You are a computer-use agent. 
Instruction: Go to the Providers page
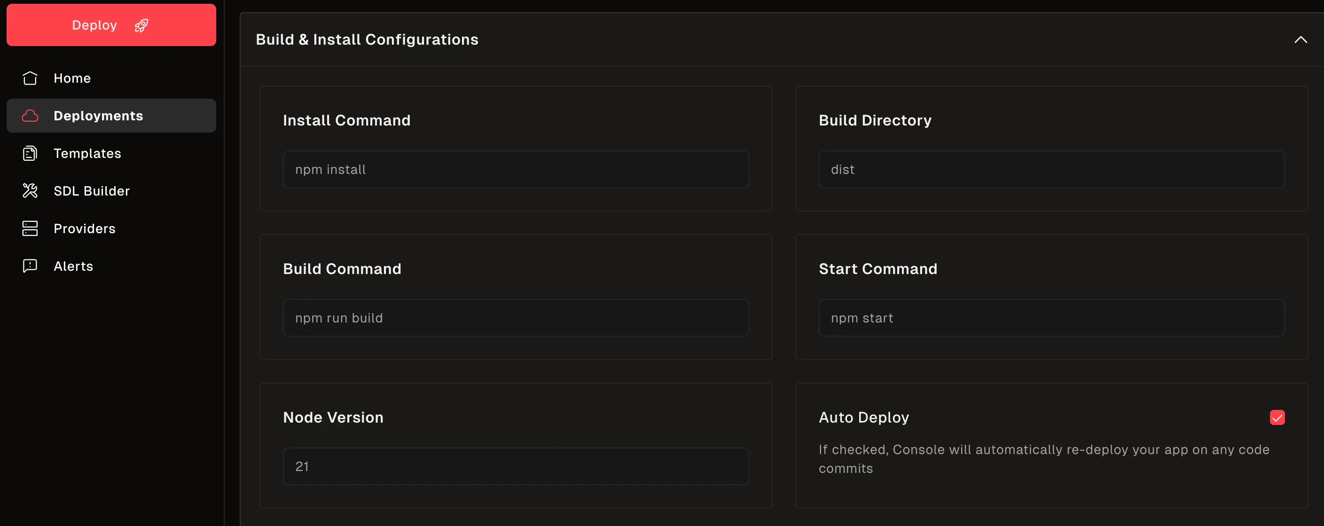pos(84,228)
